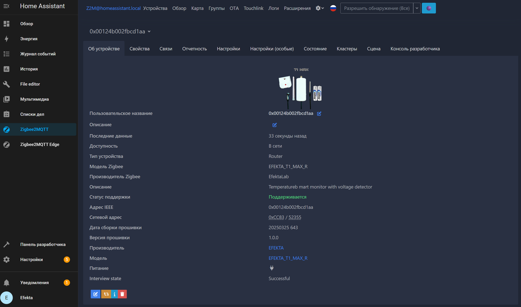Click the 0xCC83 network address value
The image size is (521, 307).
276,217
